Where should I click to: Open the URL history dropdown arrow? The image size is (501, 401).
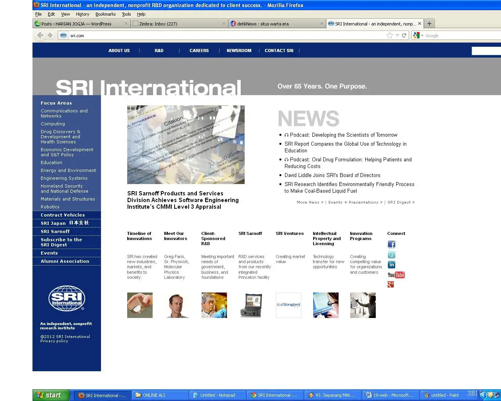coord(397,35)
